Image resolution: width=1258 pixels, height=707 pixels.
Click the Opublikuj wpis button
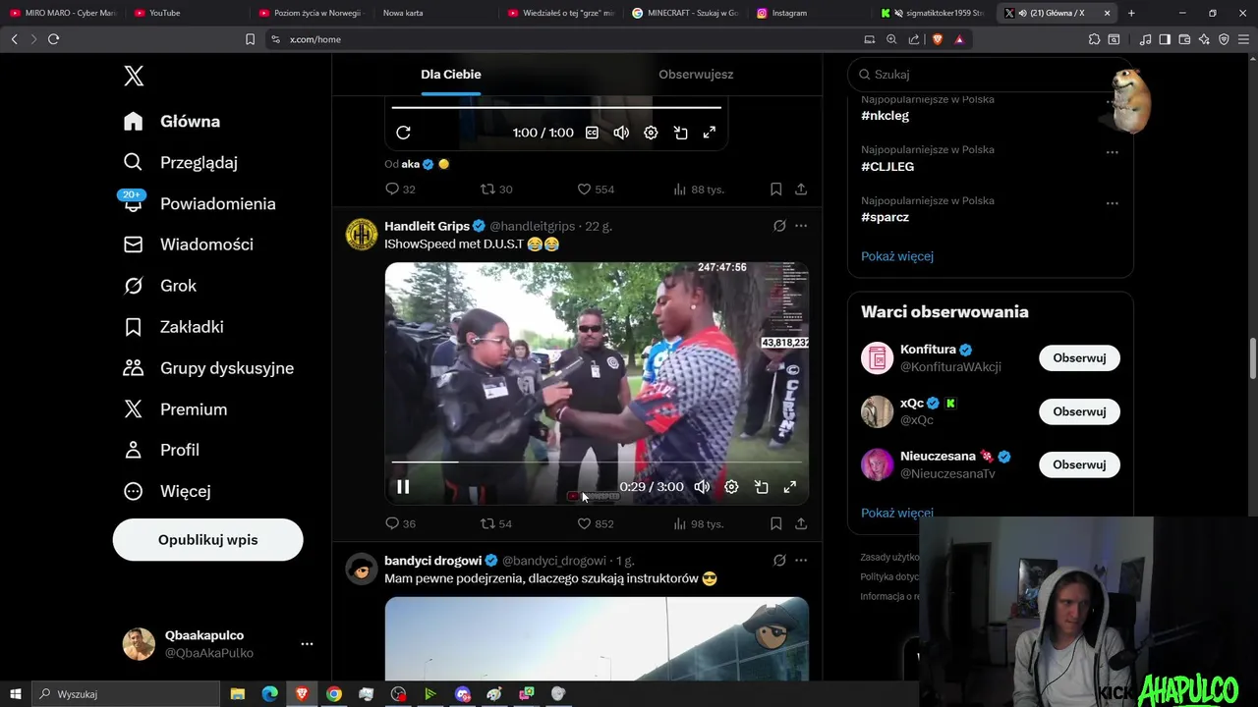coord(207,540)
